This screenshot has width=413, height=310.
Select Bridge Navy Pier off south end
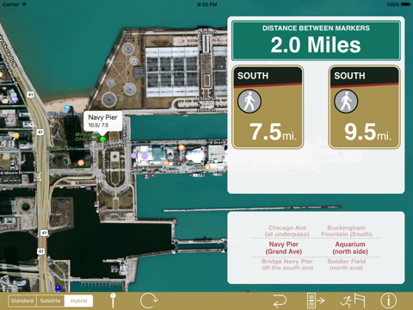287,264
